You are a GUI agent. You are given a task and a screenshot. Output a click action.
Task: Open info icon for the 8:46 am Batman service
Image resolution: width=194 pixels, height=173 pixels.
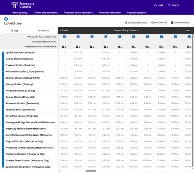[92, 47]
